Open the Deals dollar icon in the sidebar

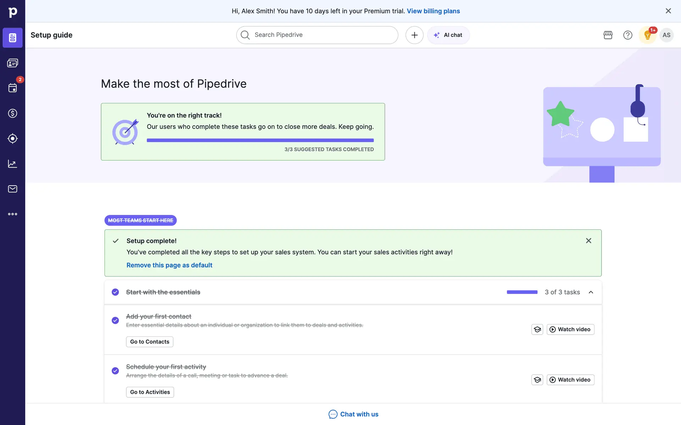(x=12, y=113)
